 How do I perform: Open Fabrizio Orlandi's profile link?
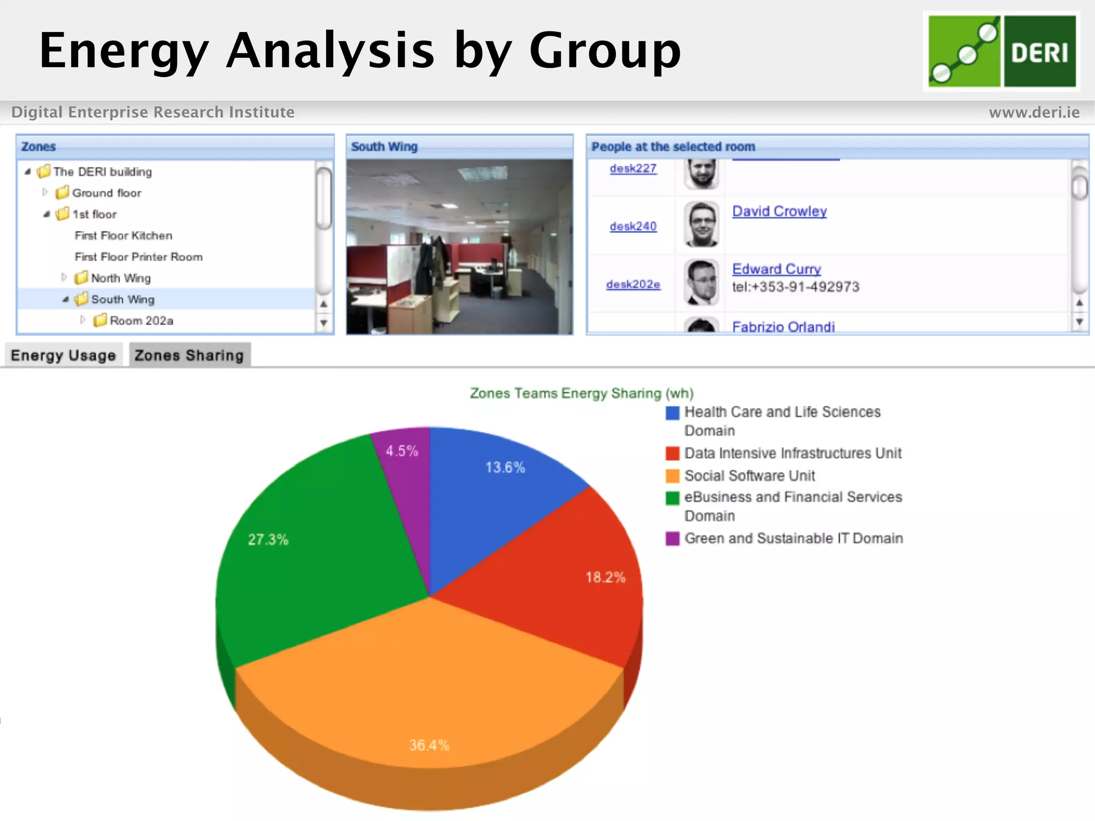pos(783,327)
